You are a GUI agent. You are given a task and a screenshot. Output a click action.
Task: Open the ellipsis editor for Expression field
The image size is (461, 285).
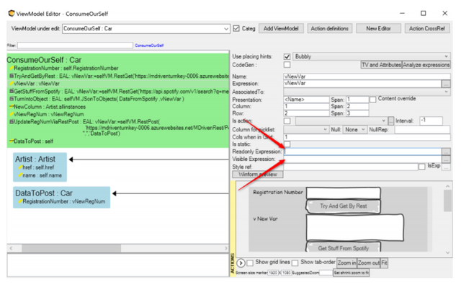click(446, 84)
